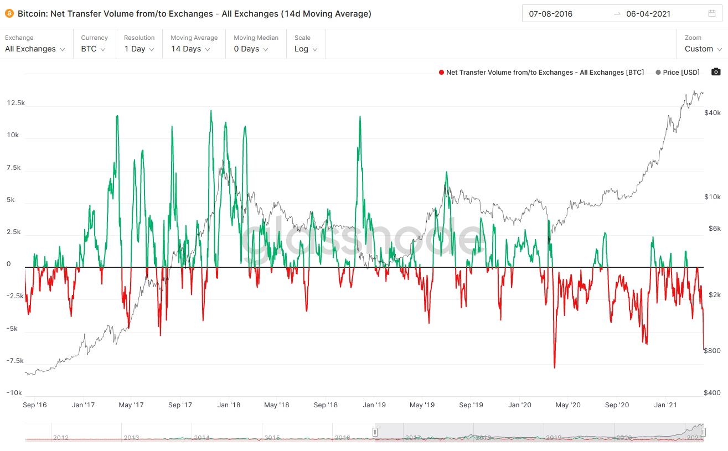The image size is (728, 451).
Task: Expand the Scale Log dropdown
Action: click(x=306, y=49)
